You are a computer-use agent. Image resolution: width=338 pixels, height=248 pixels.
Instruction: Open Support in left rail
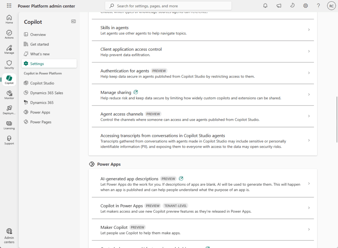pyautogui.click(x=9, y=140)
